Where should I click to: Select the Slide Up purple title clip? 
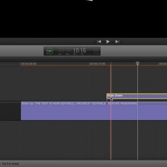(94, 111)
